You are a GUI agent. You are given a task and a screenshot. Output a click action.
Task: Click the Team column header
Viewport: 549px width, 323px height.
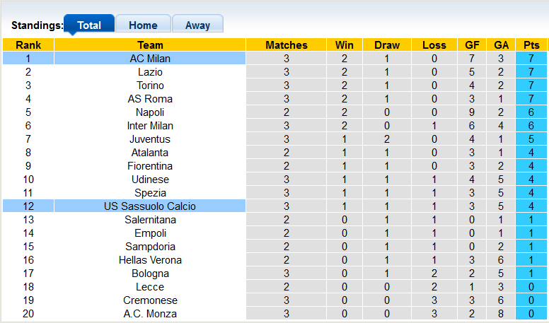[x=150, y=45]
